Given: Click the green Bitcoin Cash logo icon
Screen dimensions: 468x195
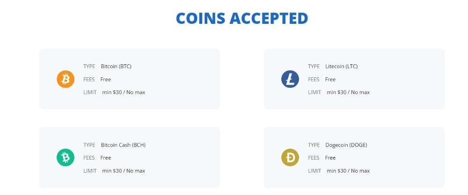Looking at the screenshot, I should click(66, 158).
